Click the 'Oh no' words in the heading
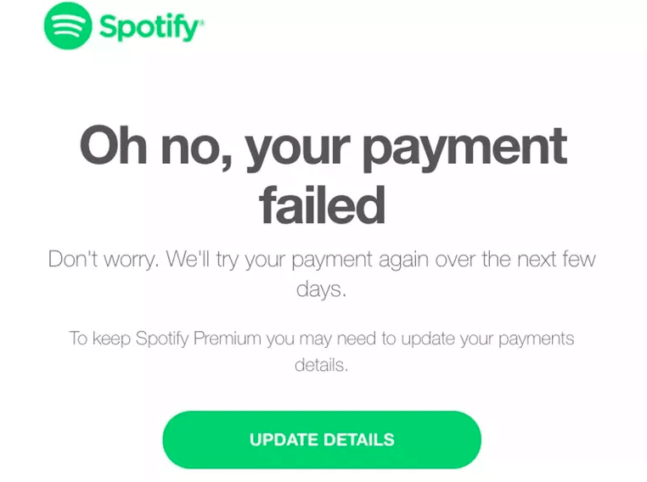Image resolution: width=647 pixels, height=482 pixels. (155, 145)
